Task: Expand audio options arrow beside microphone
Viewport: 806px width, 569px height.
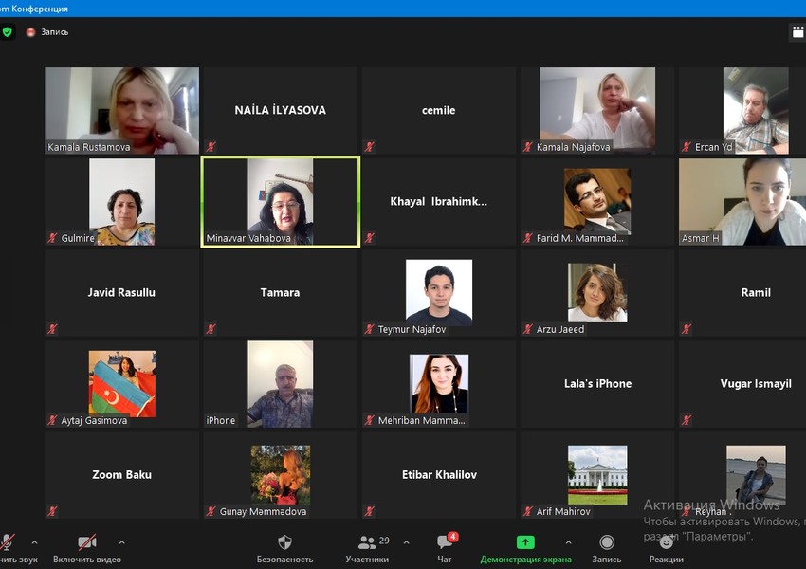Action: [35, 542]
